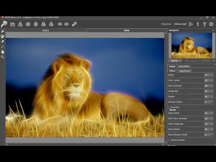
Task: Click the Detail slider track
Action: [190, 78]
